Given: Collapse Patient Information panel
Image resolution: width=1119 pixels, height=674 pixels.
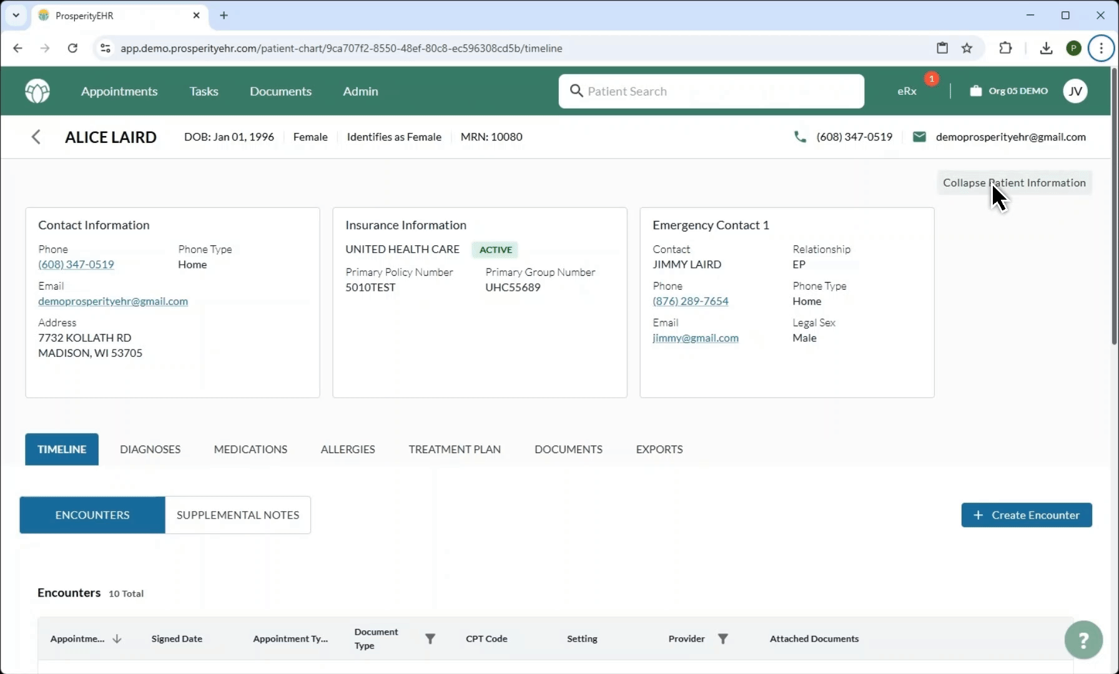Looking at the screenshot, I should 1014,183.
